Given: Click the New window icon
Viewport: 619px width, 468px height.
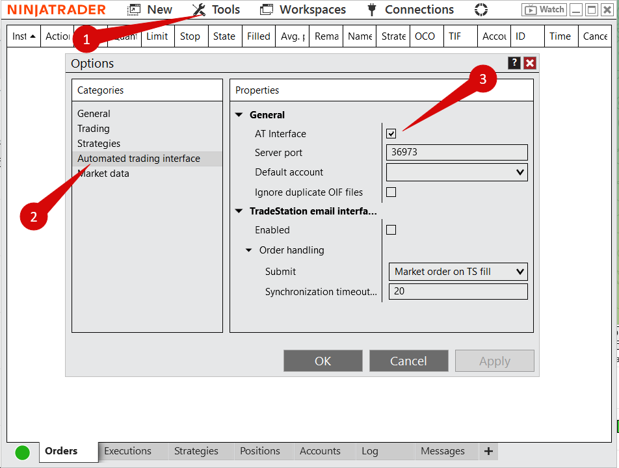Looking at the screenshot, I should pyautogui.click(x=133, y=10).
